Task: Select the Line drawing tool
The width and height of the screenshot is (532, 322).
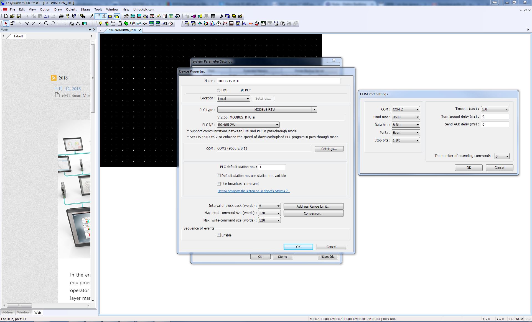Action: [x=21, y=24]
